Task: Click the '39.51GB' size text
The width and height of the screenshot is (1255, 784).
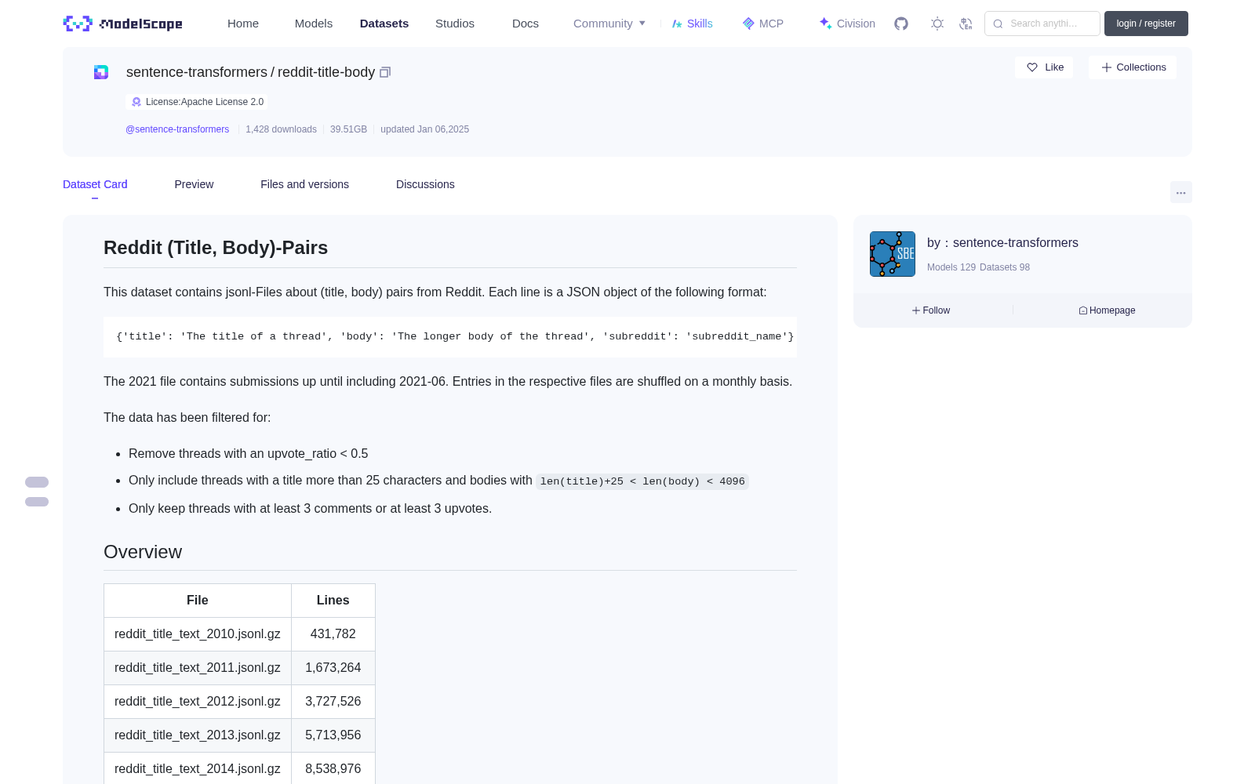Action: click(348, 129)
